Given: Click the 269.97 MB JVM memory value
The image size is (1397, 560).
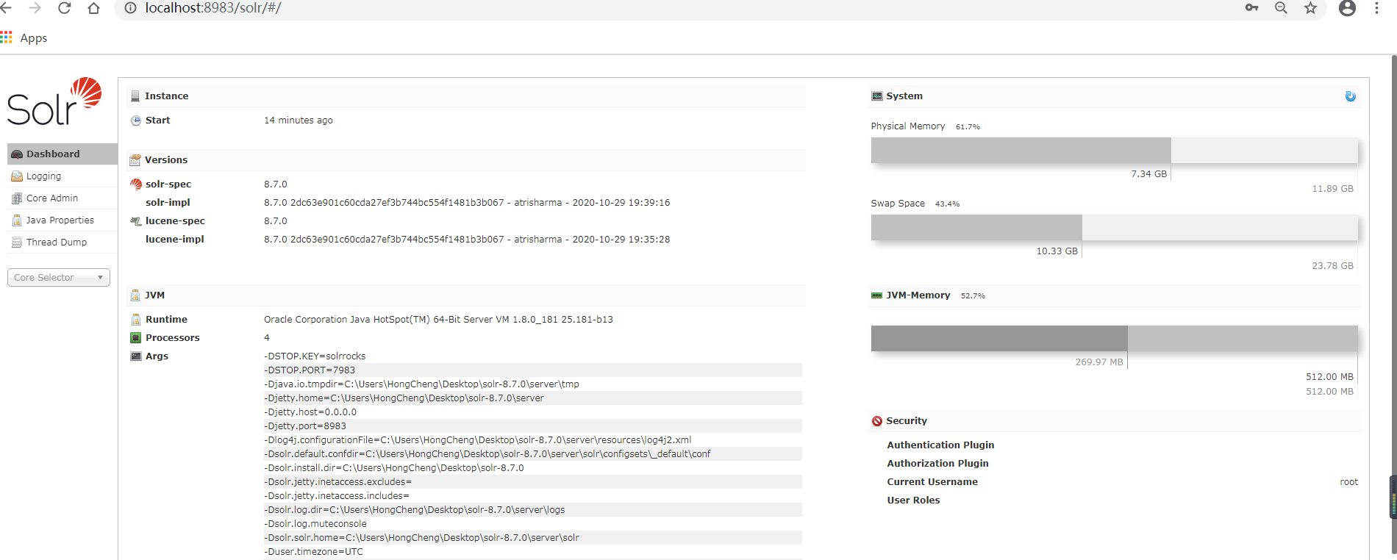Looking at the screenshot, I should coord(1099,362).
